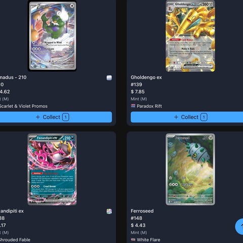The image size is (243, 243).
Task: Open the Fezandipiti ex card image
Action: click(x=52, y=170)
